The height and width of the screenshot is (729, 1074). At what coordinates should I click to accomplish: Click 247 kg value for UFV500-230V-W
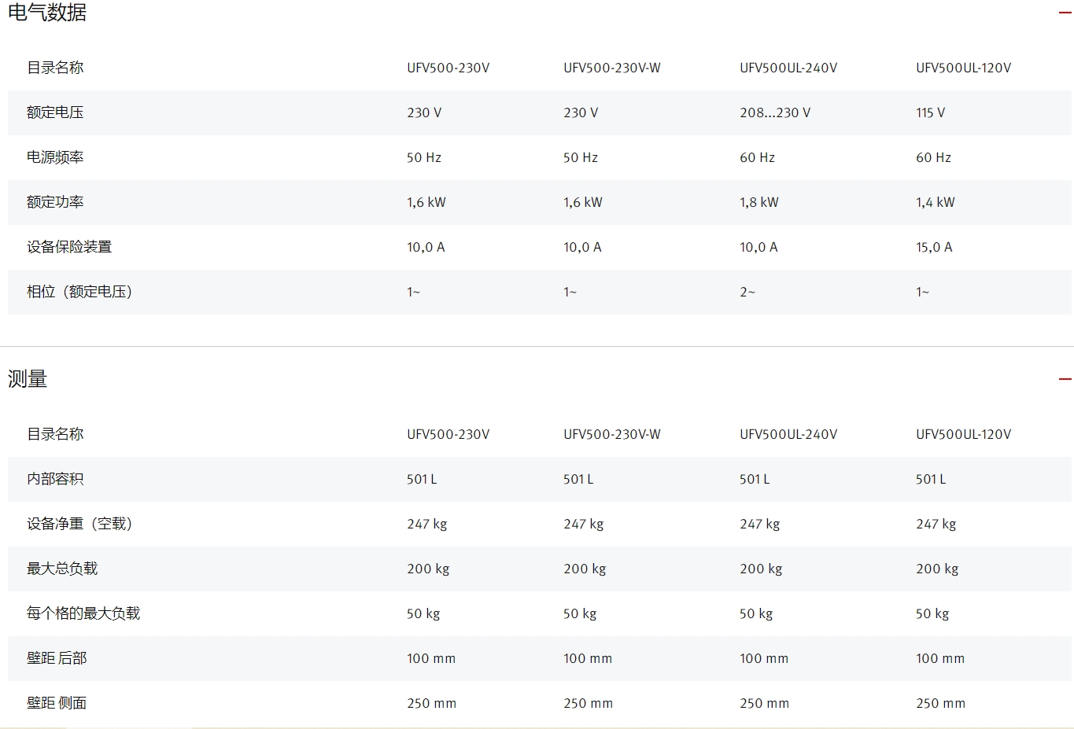583,524
